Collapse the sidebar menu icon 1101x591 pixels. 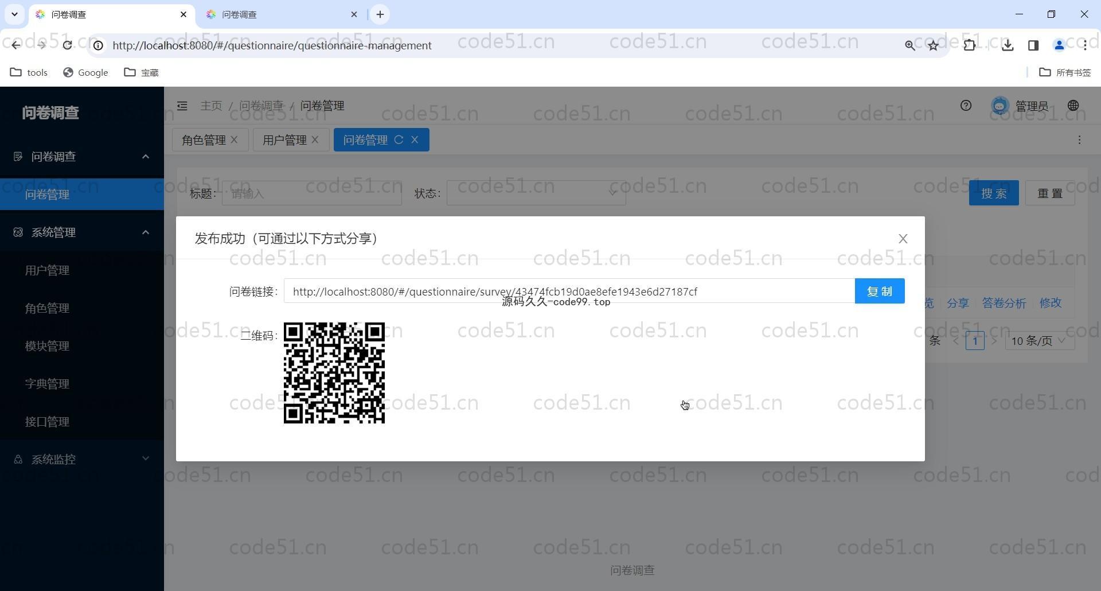click(x=182, y=106)
